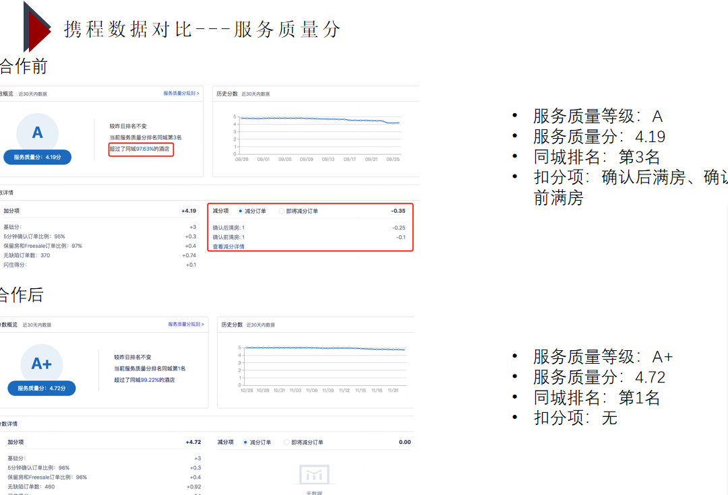Click the 99.22% percentage link

(x=150, y=380)
